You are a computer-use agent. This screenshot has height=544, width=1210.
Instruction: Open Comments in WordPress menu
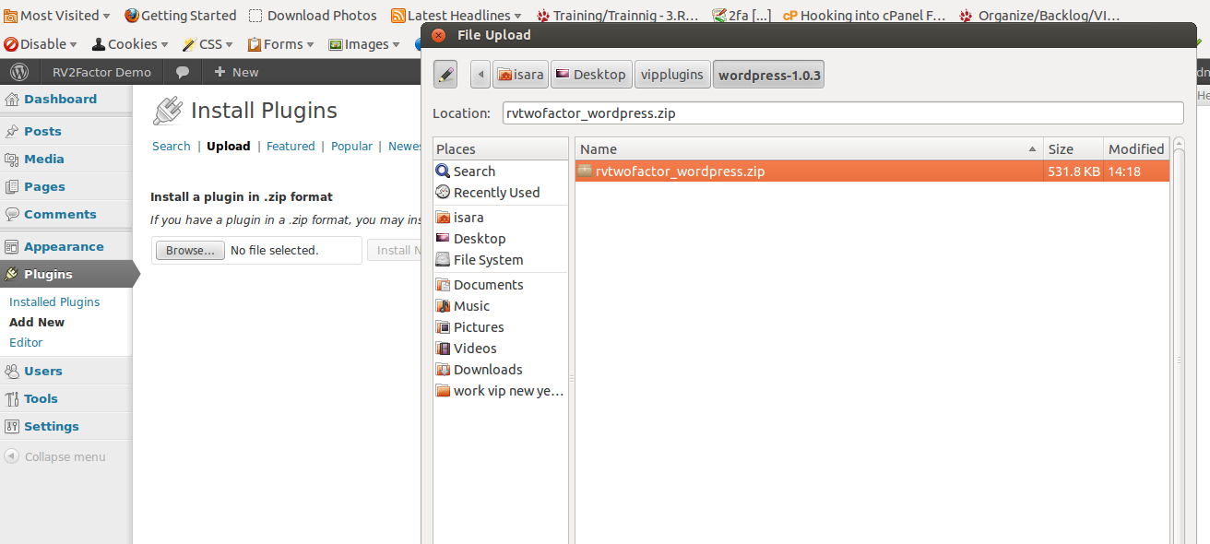pos(65,214)
